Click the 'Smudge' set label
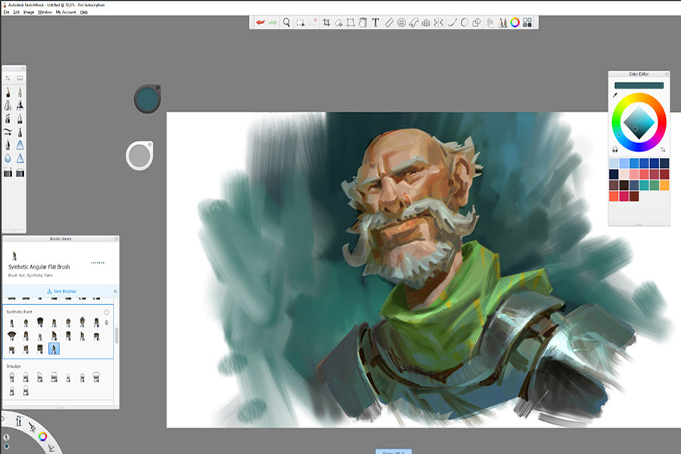This screenshot has height=454, width=681. tap(14, 366)
